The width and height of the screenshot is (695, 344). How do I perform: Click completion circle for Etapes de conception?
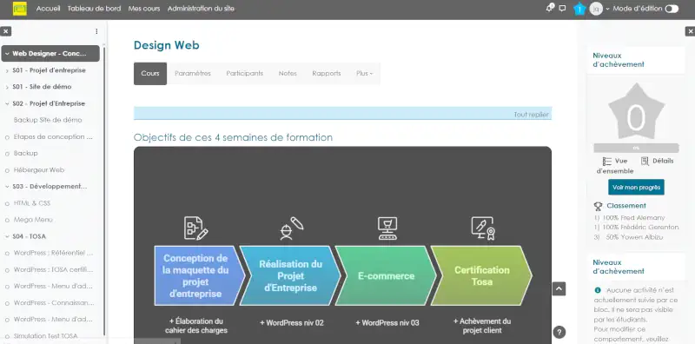pos(7,137)
